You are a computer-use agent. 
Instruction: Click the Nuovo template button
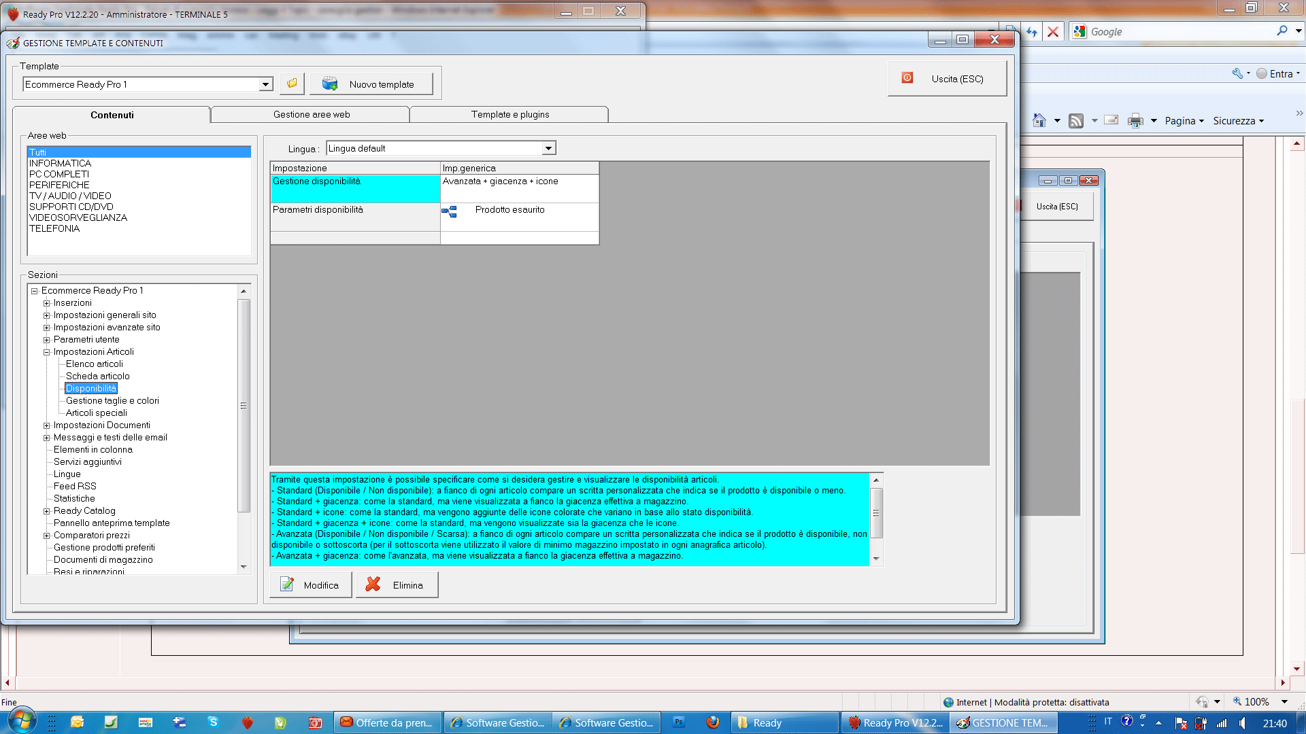[x=371, y=84]
